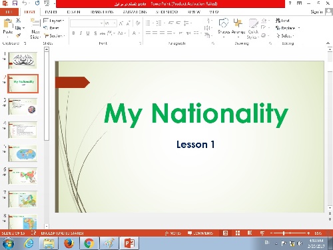Viewport: 333px width, 250px height.
Task: Click Reset slide button
Action: pyautogui.click(x=51, y=28)
